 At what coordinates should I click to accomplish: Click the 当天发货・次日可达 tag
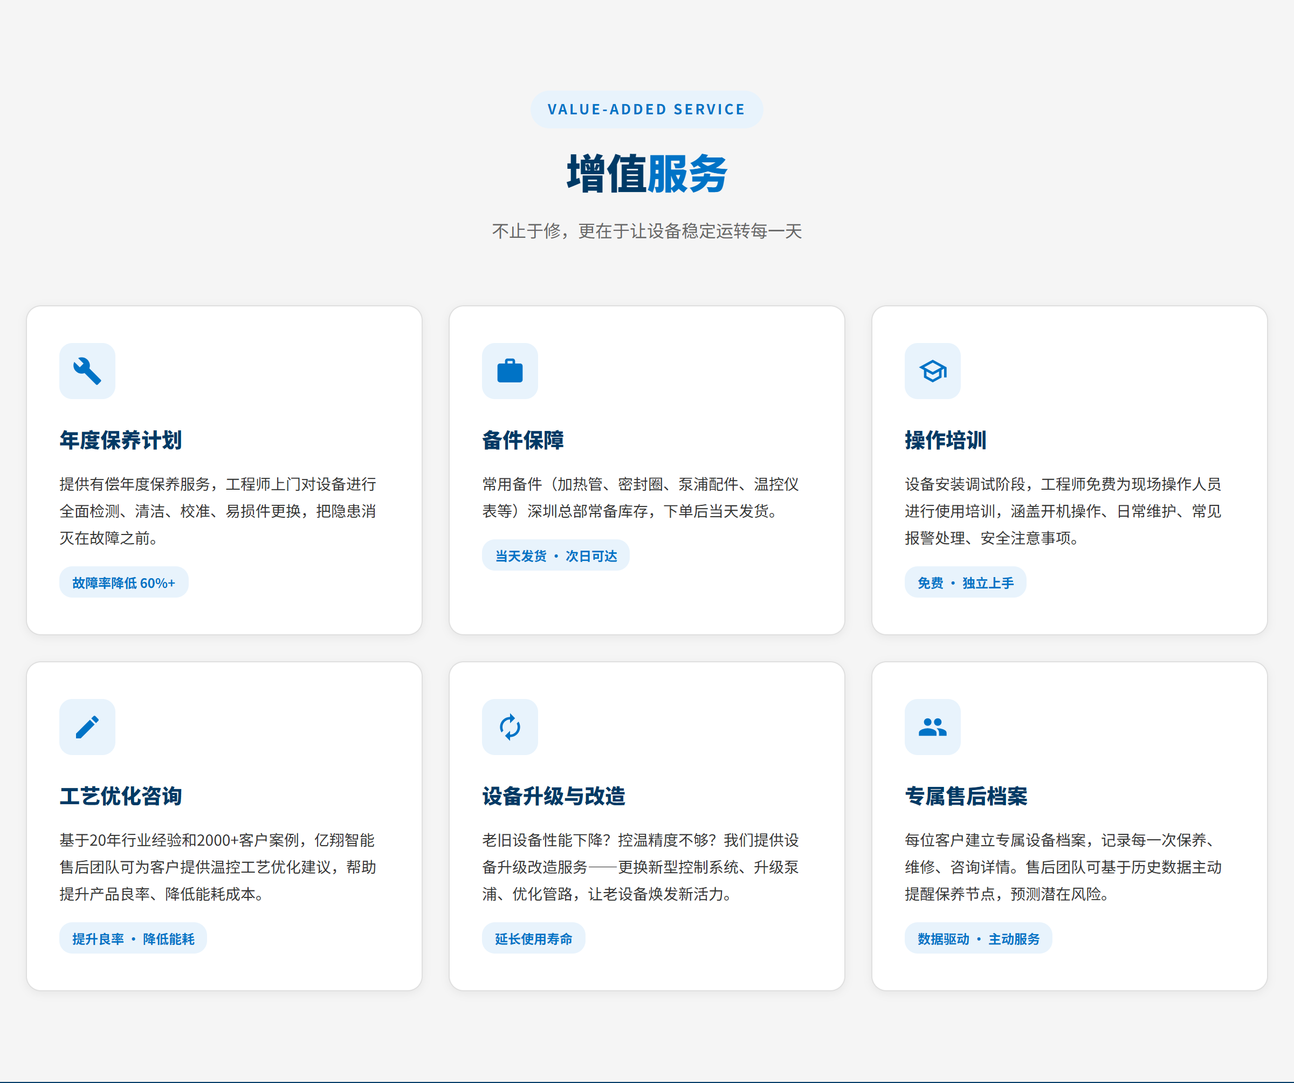(555, 556)
